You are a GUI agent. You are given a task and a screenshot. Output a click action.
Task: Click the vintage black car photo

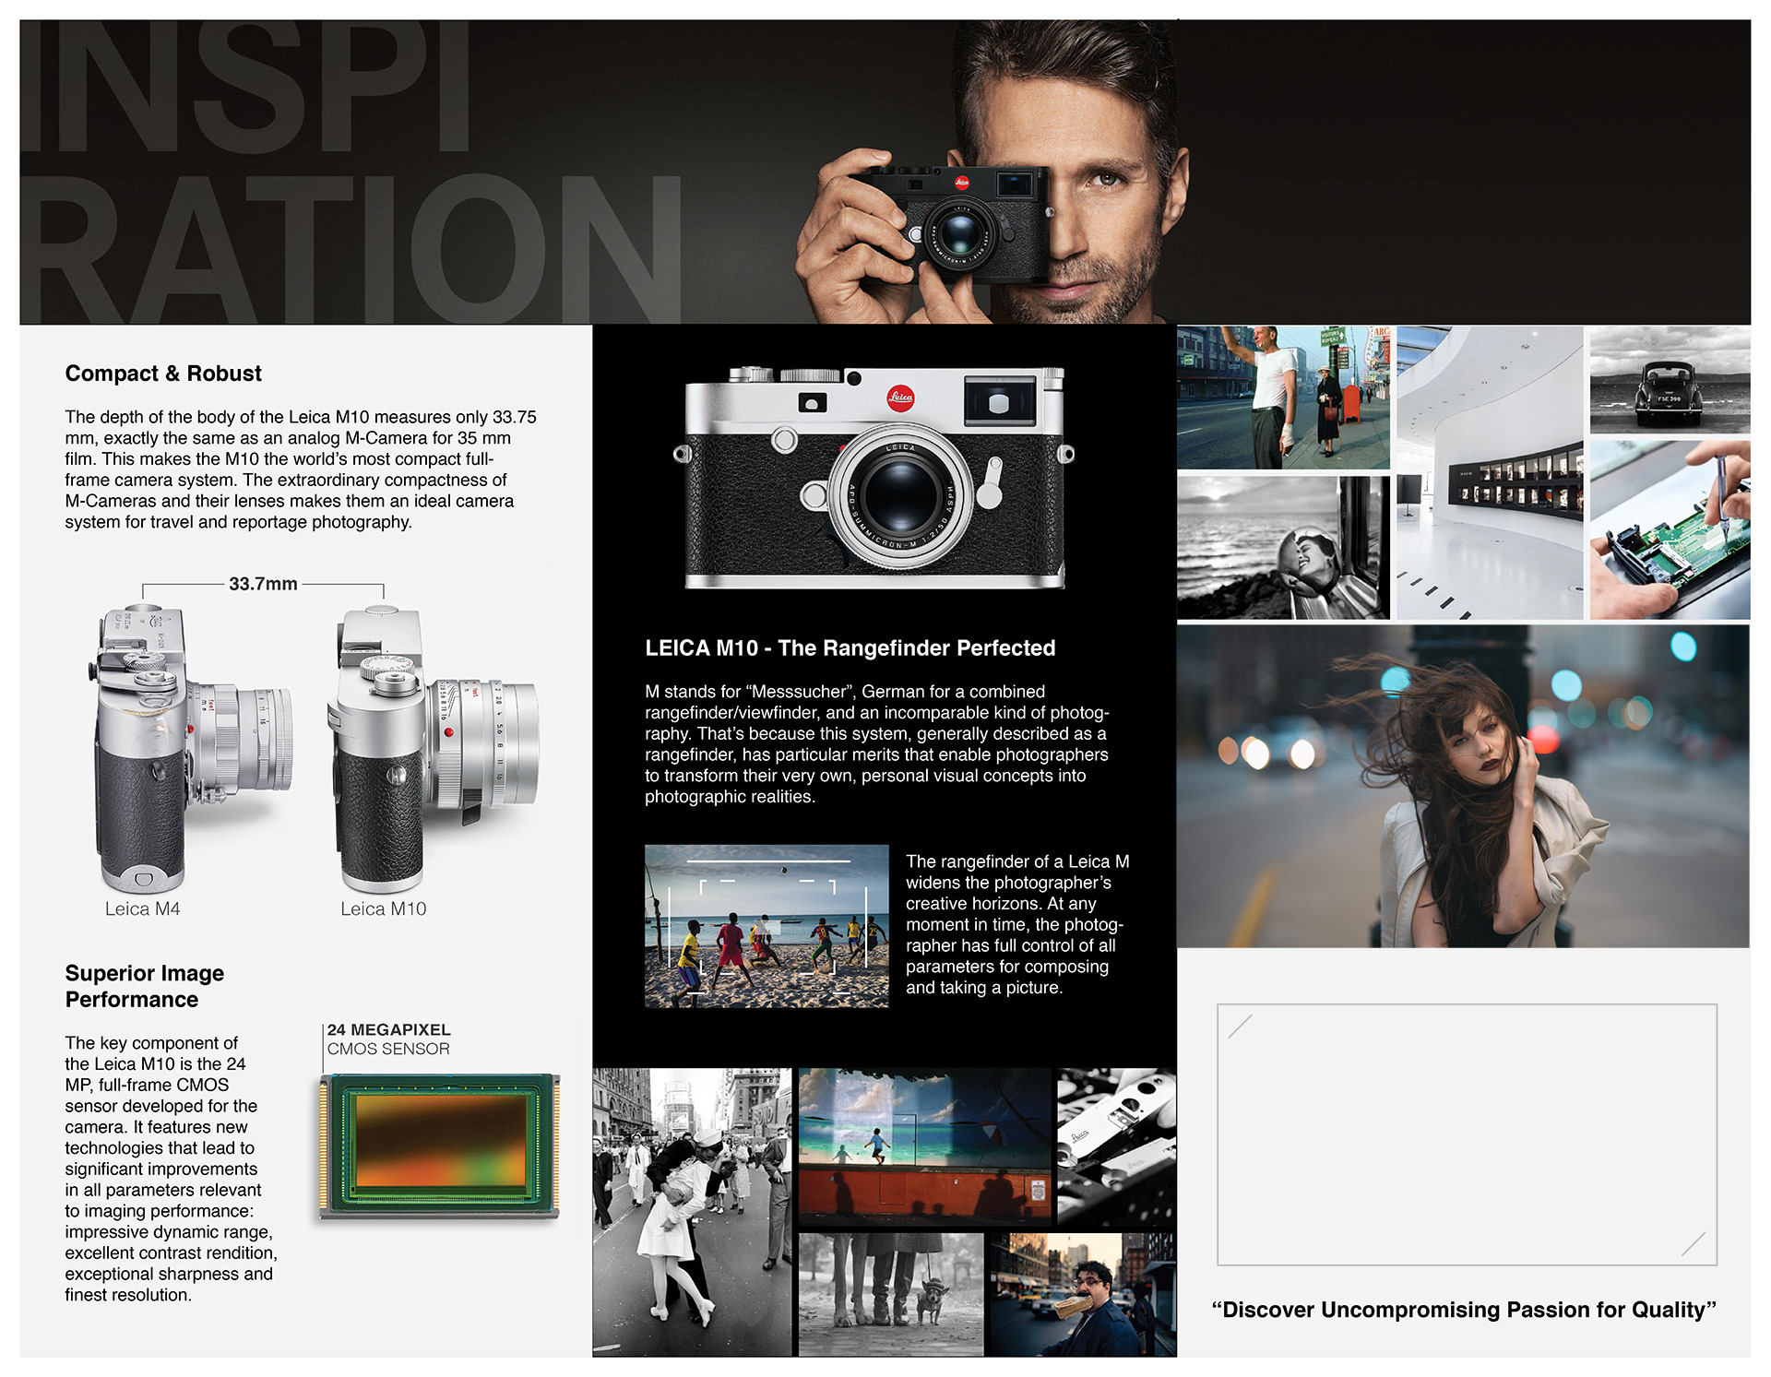(1670, 380)
